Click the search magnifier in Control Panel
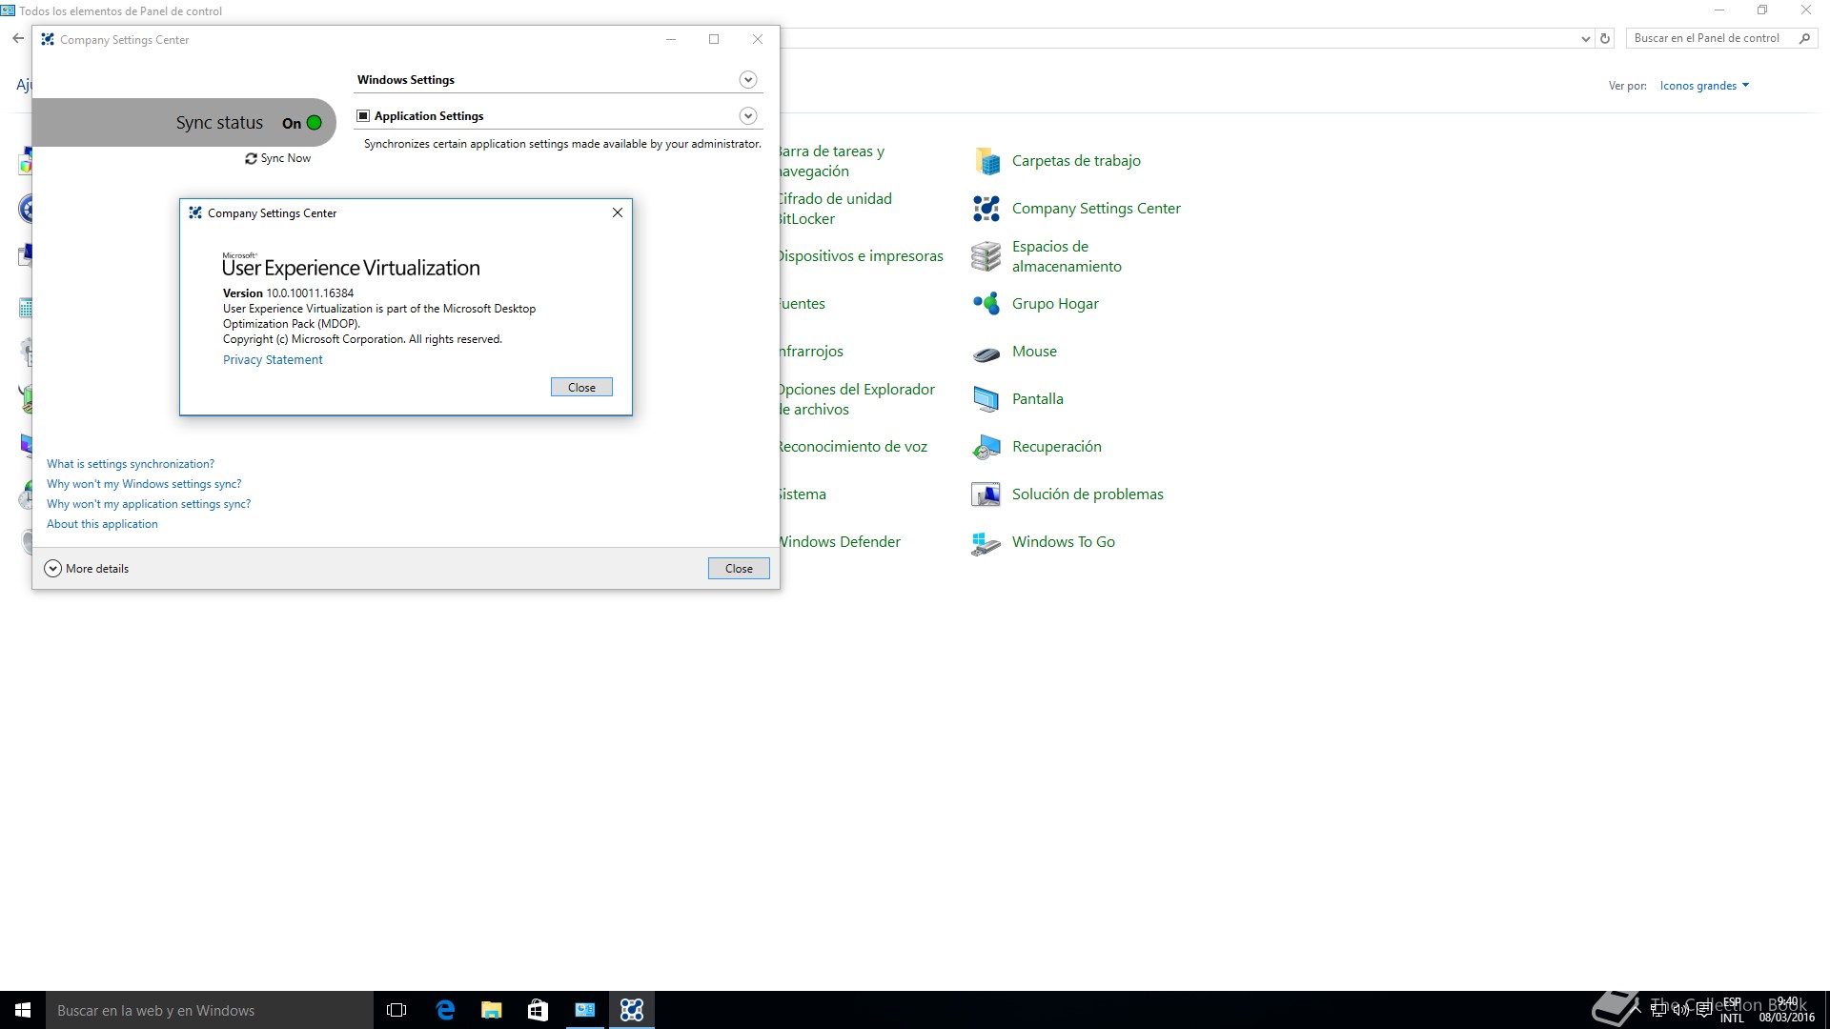The width and height of the screenshot is (1830, 1029). [x=1804, y=39]
